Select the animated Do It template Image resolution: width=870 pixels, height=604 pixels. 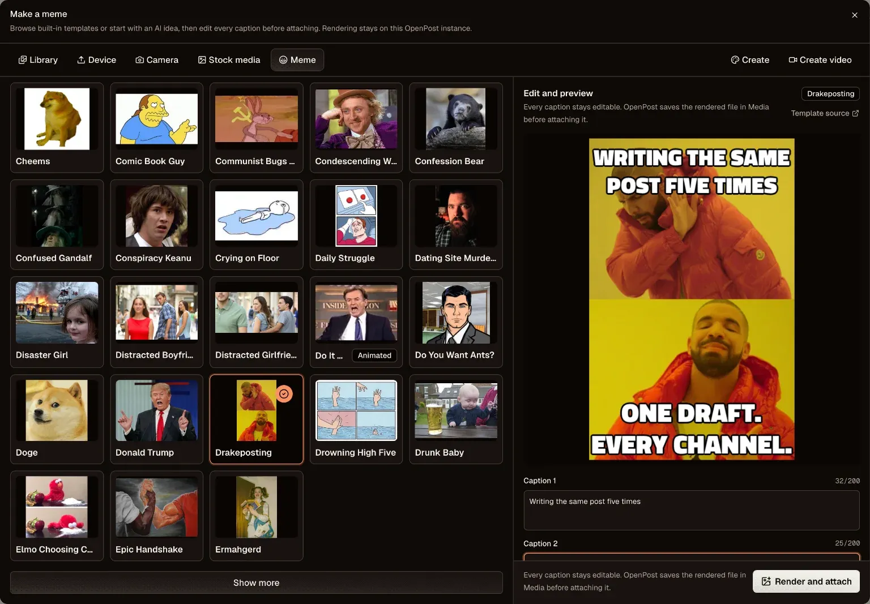[x=356, y=322]
